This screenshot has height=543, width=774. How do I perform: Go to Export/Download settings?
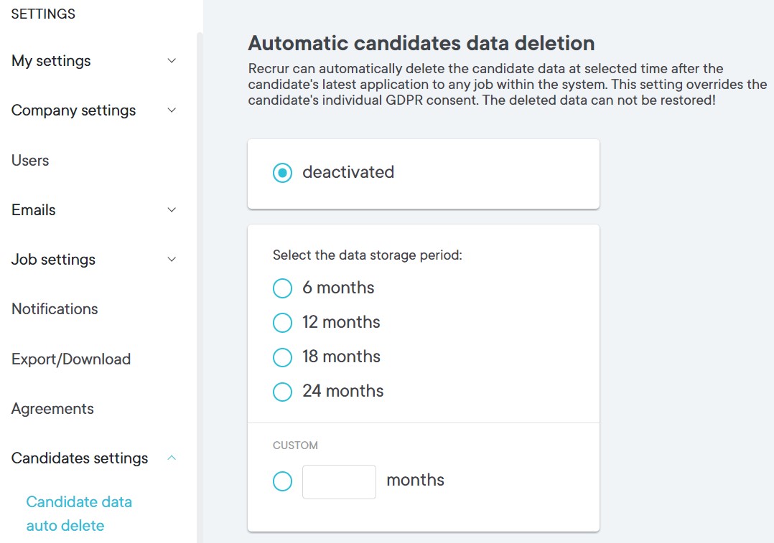point(71,359)
